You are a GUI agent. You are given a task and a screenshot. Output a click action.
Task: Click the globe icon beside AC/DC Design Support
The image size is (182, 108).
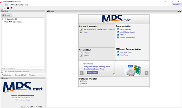pos(118,32)
